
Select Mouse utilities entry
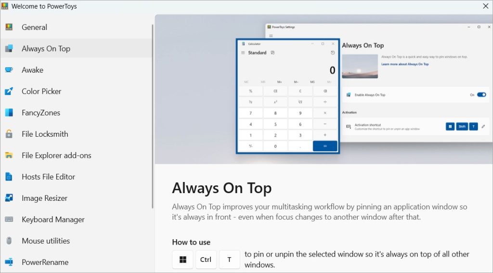pyautogui.click(x=76, y=241)
